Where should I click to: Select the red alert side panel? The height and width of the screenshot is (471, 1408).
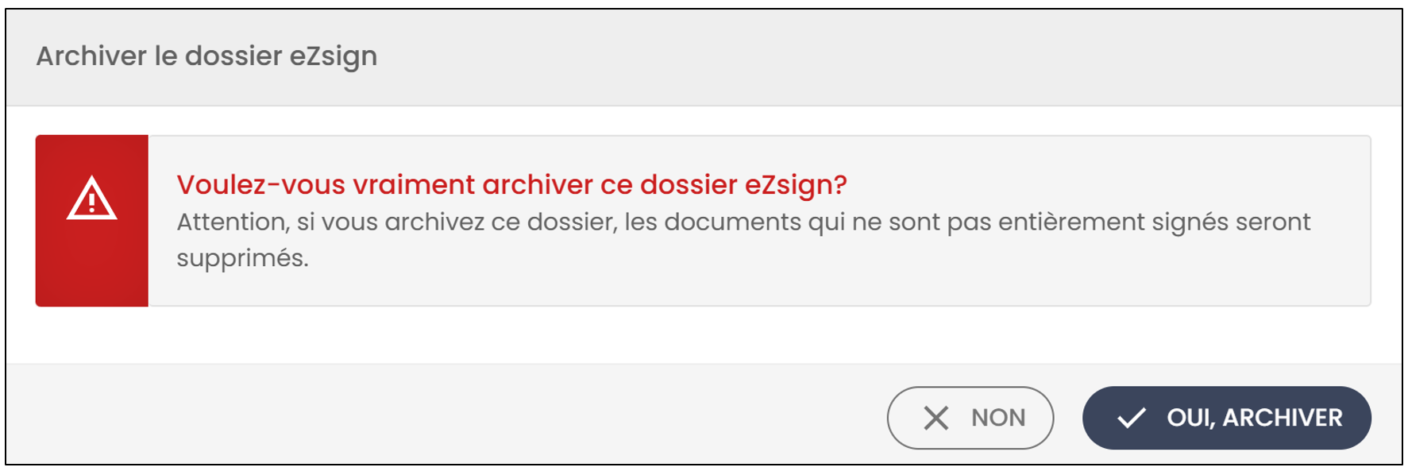pyautogui.click(x=92, y=221)
